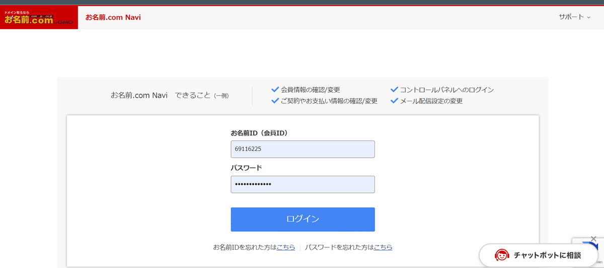This screenshot has height=268, width=604.
Task: Click the checkmark beside メール配信設定の変更
Action: click(x=394, y=101)
